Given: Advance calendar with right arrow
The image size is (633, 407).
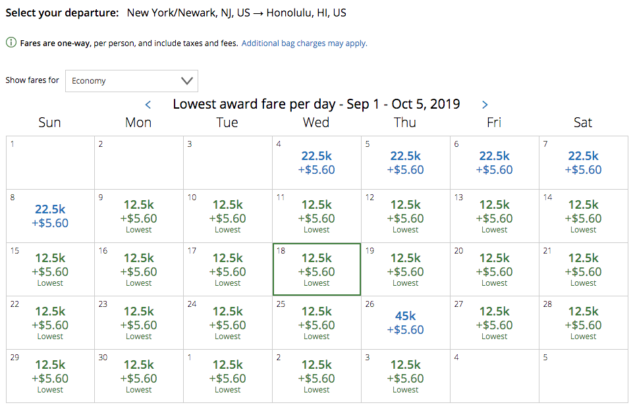Looking at the screenshot, I should click(x=485, y=105).
